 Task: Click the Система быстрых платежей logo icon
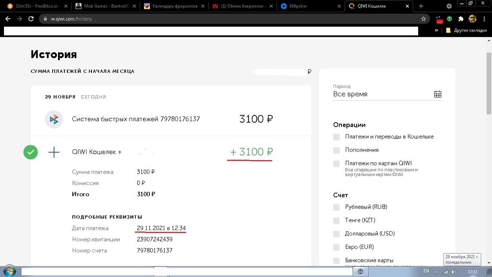(54, 119)
